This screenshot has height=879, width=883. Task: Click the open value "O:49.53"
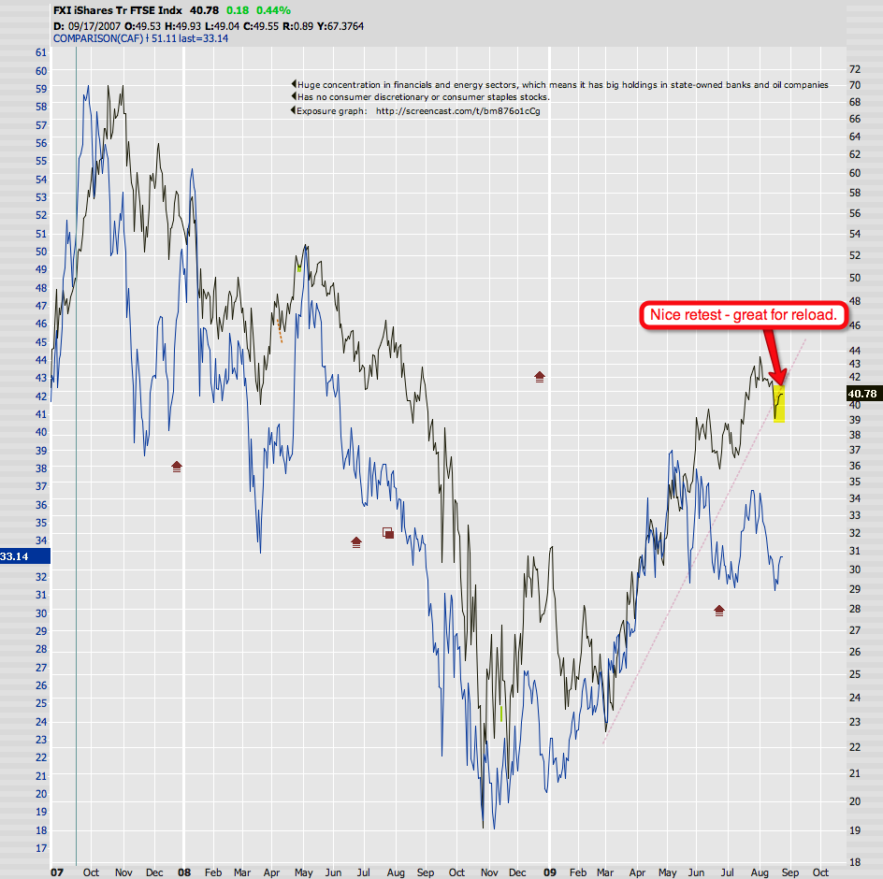point(142,26)
